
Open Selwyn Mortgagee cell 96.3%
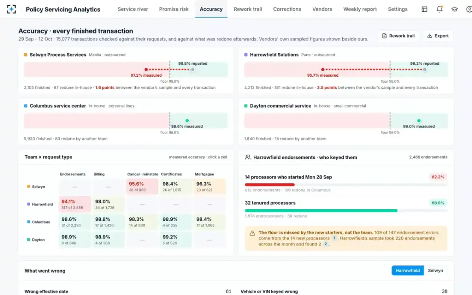click(210, 187)
